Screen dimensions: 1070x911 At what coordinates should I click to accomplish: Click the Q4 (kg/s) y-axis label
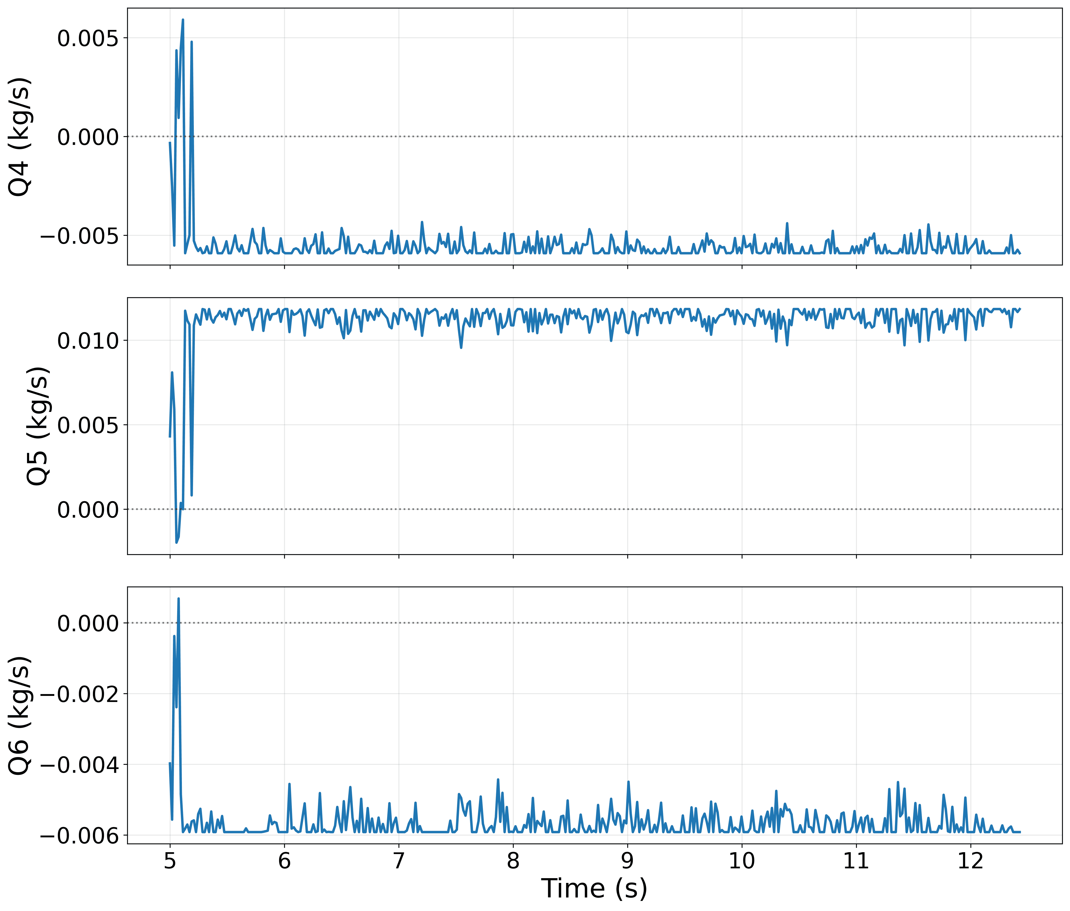[20, 137]
